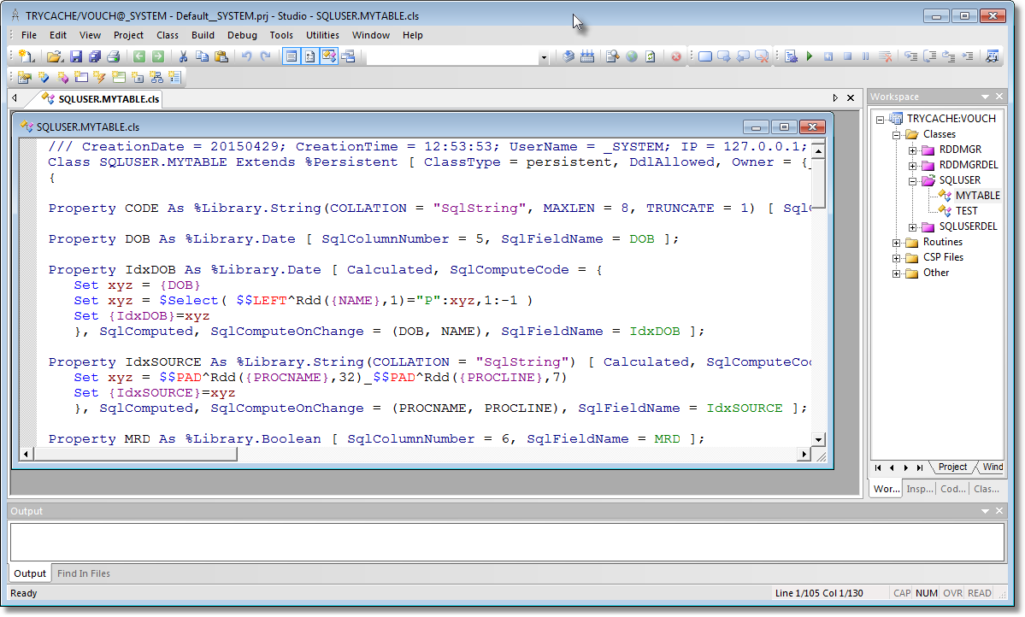Click the Save All icon
This screenshot has height=617, width=1025.
click(95, 57)
